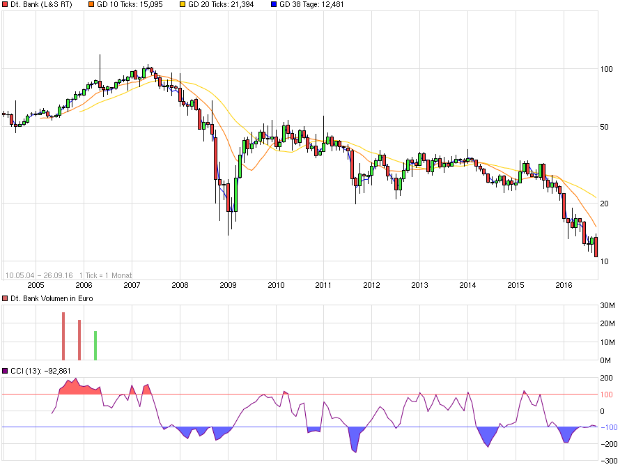The height and width of the screenshot is (467, 627).
Task: Click the '1 Tick = 1 Monat' text
Action: click(106, 275)
